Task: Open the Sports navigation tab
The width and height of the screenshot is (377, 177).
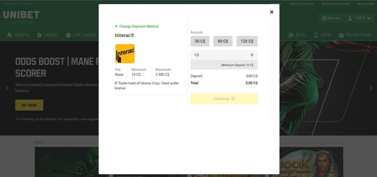Action: tap(18, 35)
